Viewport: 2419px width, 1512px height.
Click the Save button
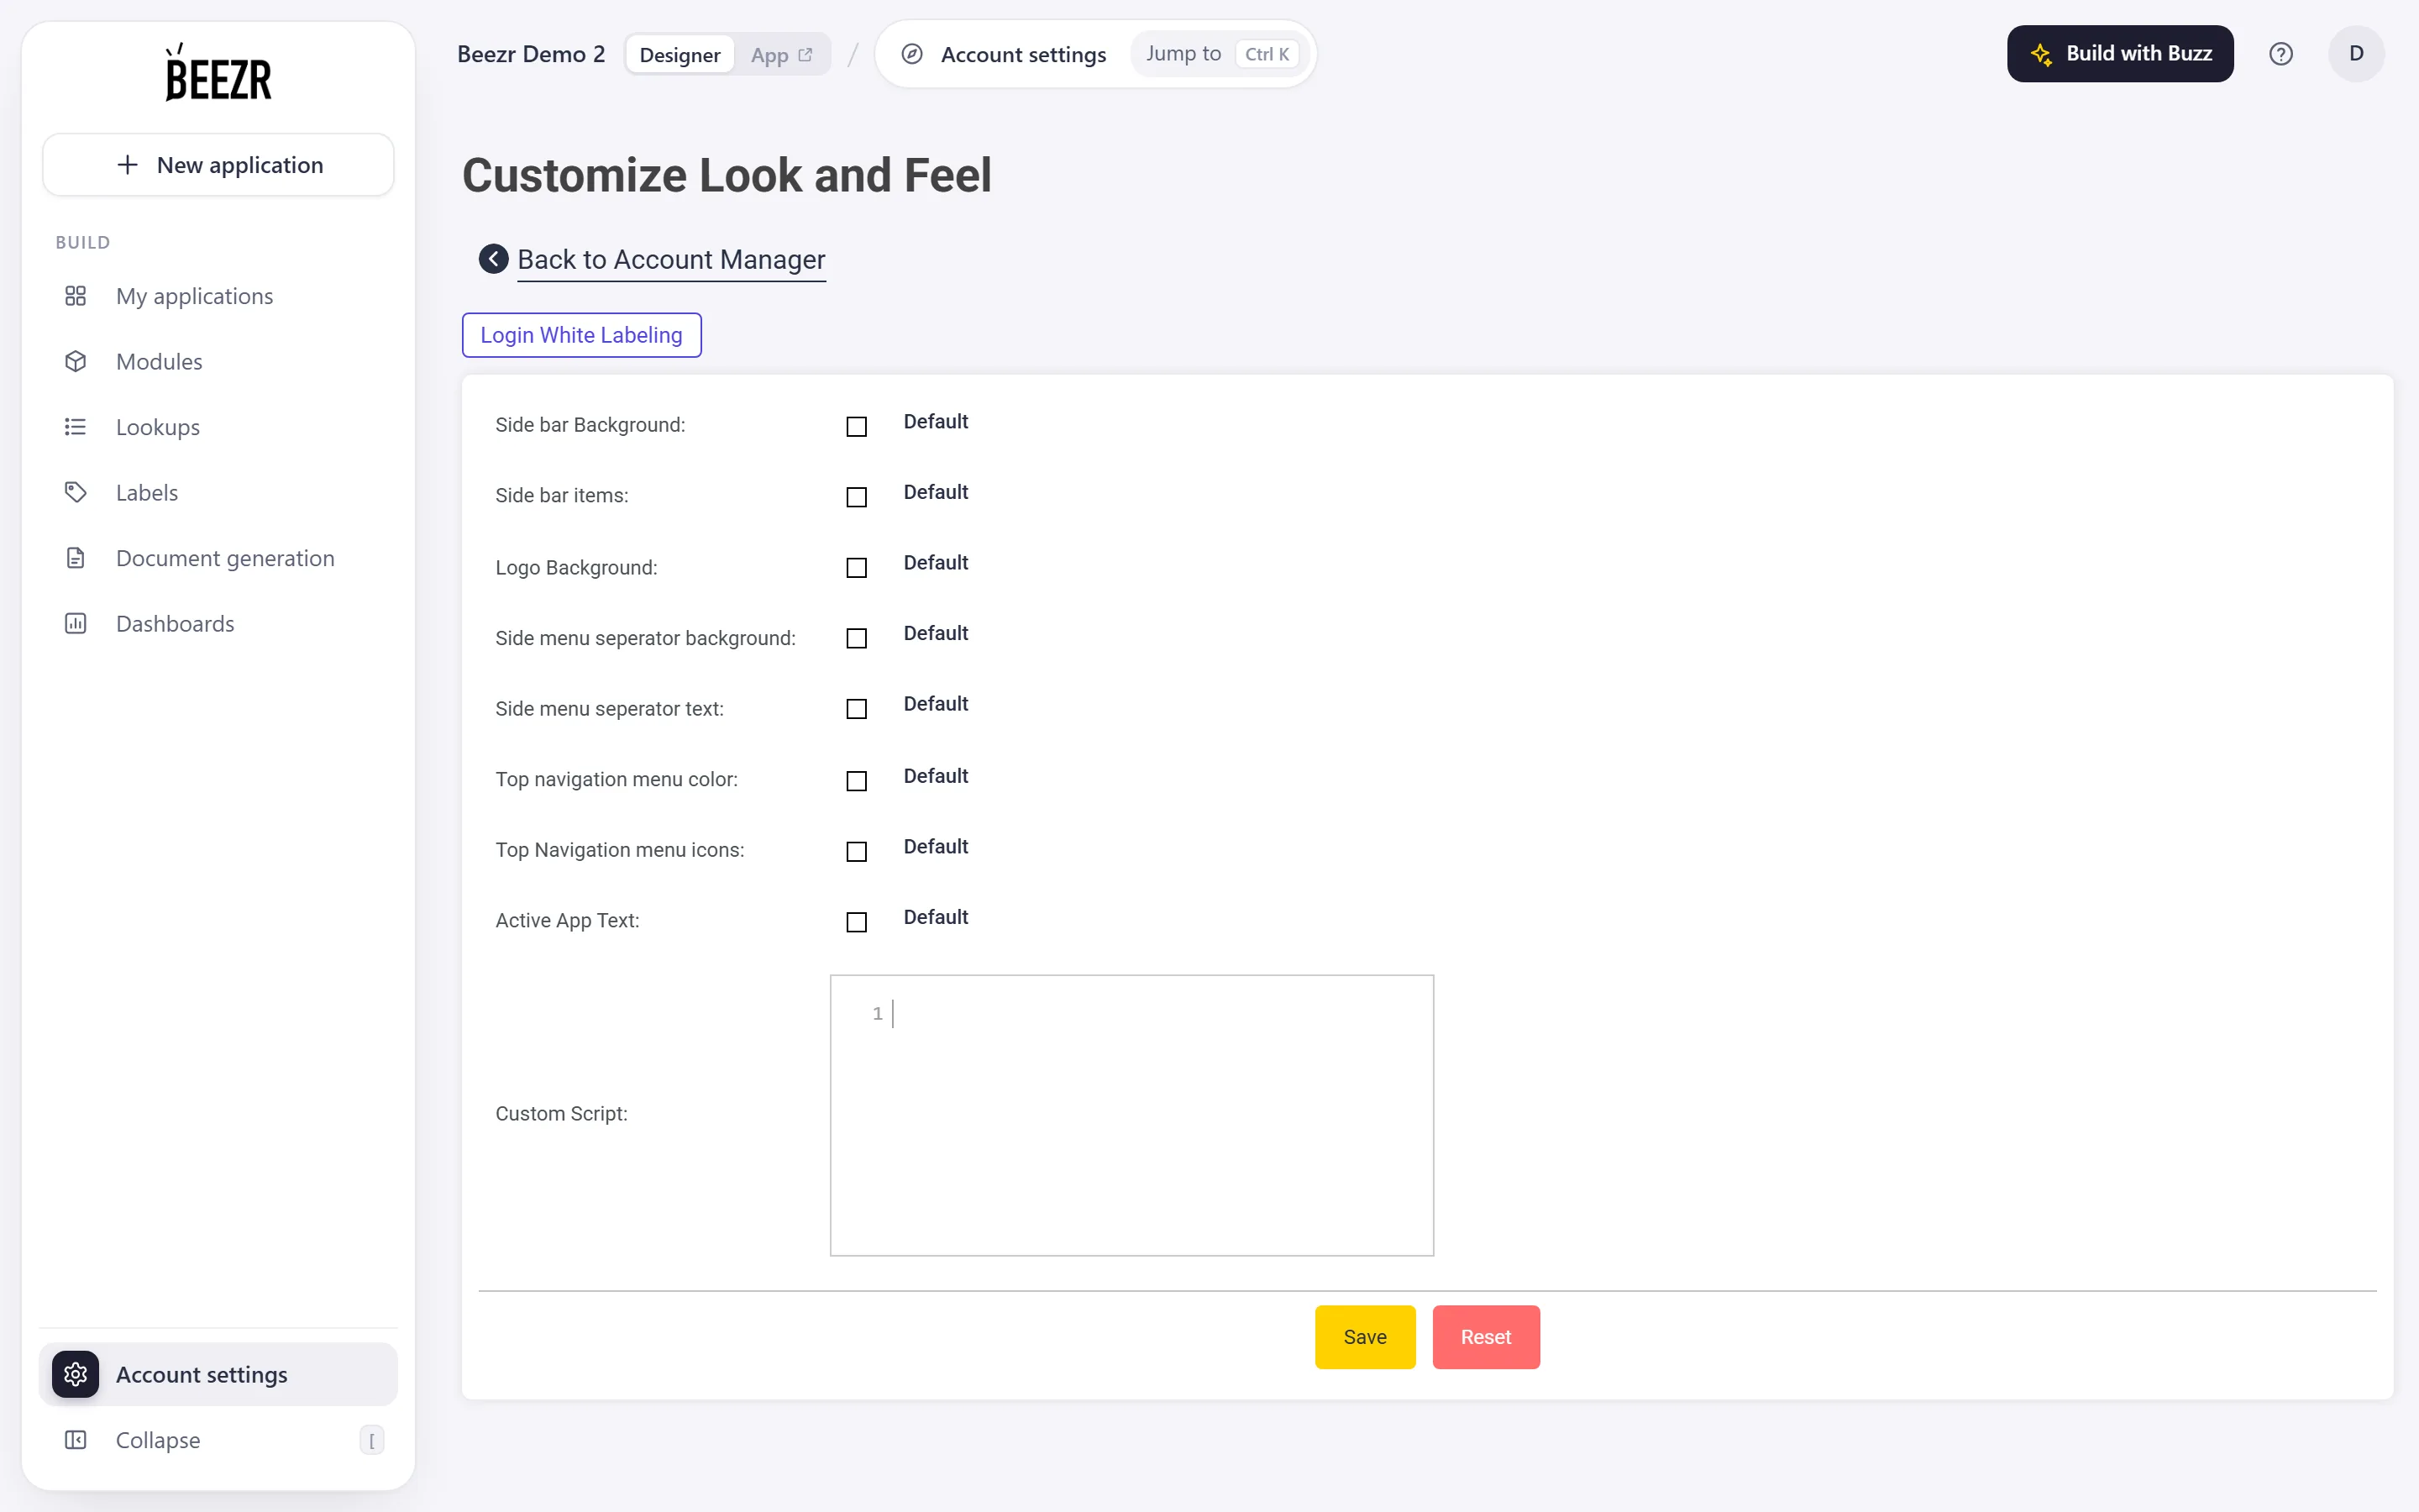(1364, 1337)
